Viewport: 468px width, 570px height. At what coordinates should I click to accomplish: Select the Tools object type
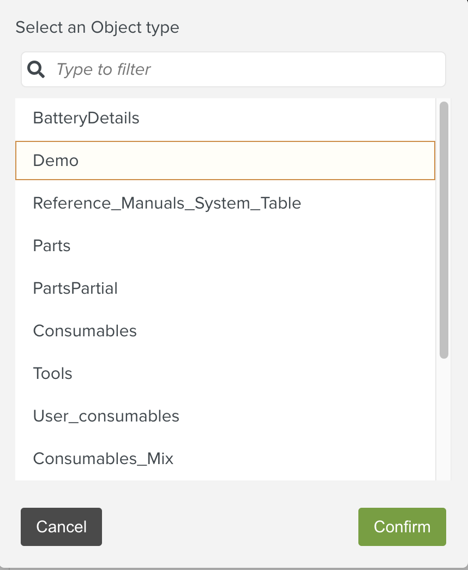pyautogui.click(x=53, y=373)
